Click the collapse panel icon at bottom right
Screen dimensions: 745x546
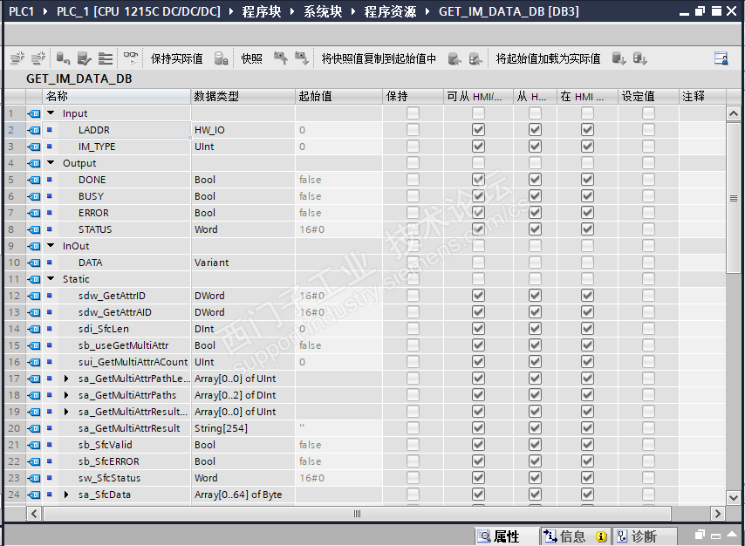click(x=732, y=535)
